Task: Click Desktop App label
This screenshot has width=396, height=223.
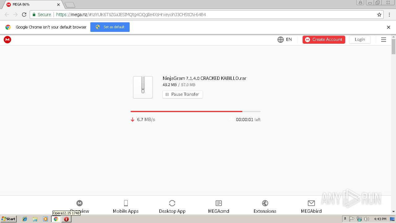Action: 172,211
